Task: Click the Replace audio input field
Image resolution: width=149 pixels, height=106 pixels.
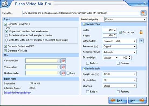Action: (x=43, y=73)
